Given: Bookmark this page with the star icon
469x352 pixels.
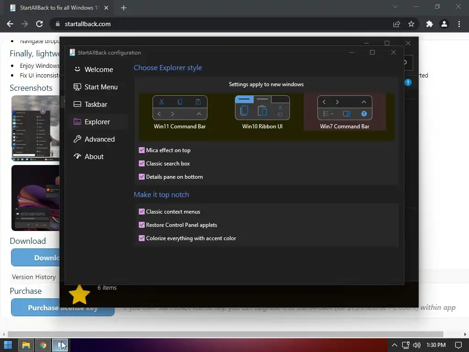Looking at the screenshot, I should pos(411,24).
